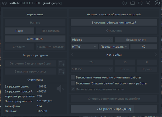Go to previous settings page arrow
The width and height of the screenshot is (162, 117).
(x=72, y=55)
